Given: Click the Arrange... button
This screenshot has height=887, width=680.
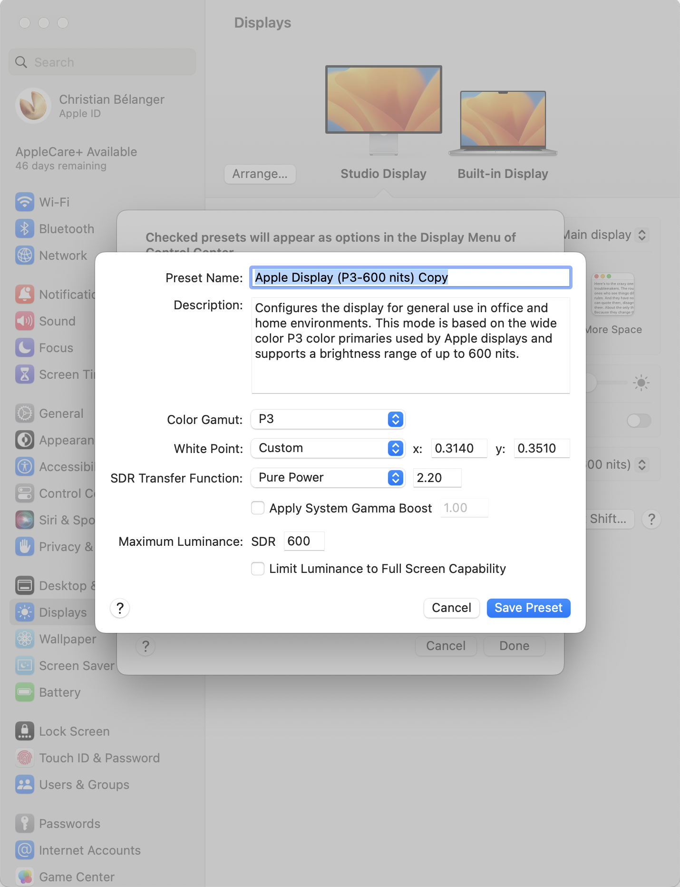Looking at the screenshot, I should (x=260, y=174).
